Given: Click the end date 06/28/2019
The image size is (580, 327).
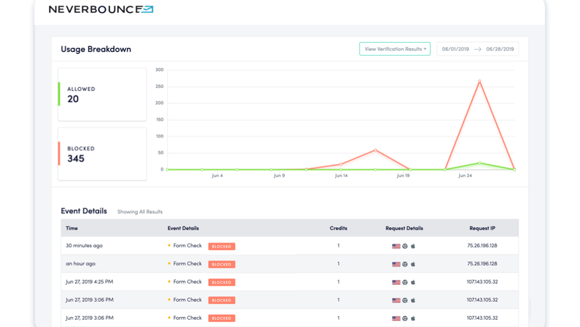Looking at the screenshot, I should [x=500, y=49].
